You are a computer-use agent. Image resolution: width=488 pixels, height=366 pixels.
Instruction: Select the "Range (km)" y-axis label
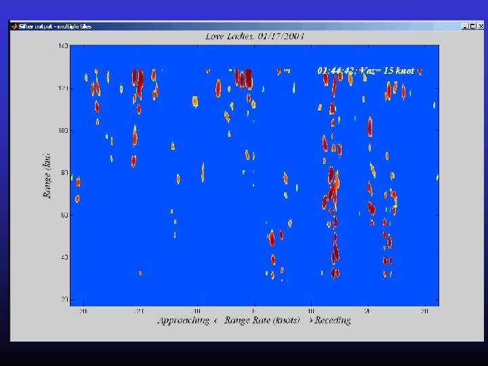click(47, 176)
